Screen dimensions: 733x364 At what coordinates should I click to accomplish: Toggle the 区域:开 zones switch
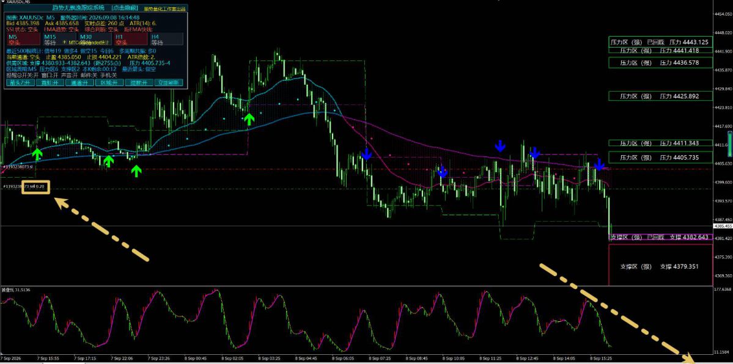(x=109, y=82)
